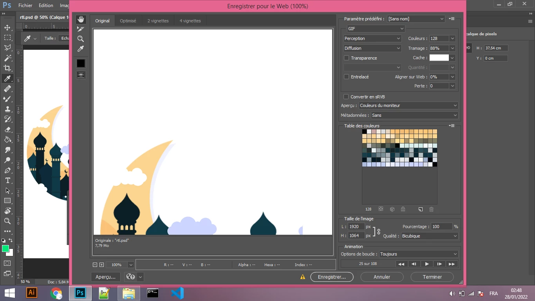
Task: Enable the Entrelacé checkbox
Action: coord(346,77)
